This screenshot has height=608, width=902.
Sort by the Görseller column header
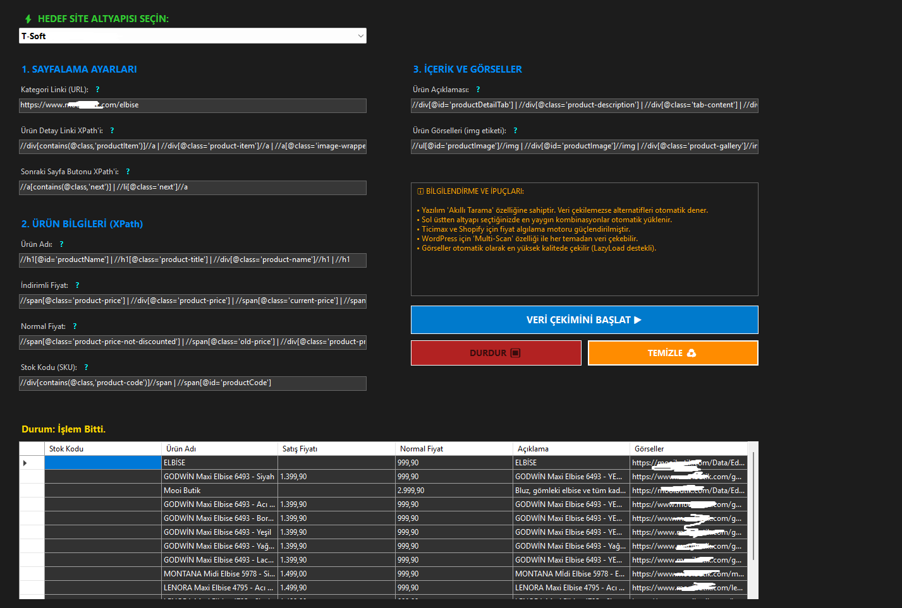pos(688,449)
